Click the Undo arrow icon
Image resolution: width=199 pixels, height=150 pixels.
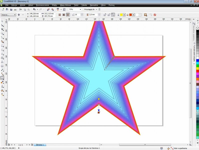34,9
